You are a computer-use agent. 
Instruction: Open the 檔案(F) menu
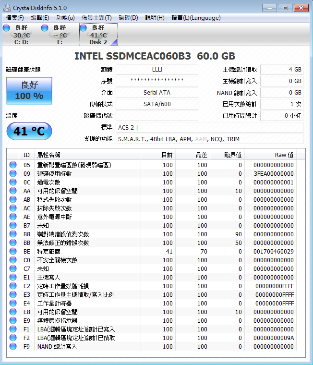(15, 18)
